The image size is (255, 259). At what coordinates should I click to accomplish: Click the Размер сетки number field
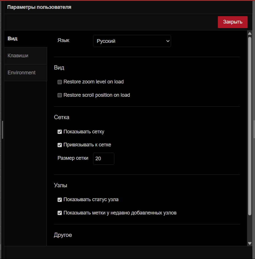104,159
